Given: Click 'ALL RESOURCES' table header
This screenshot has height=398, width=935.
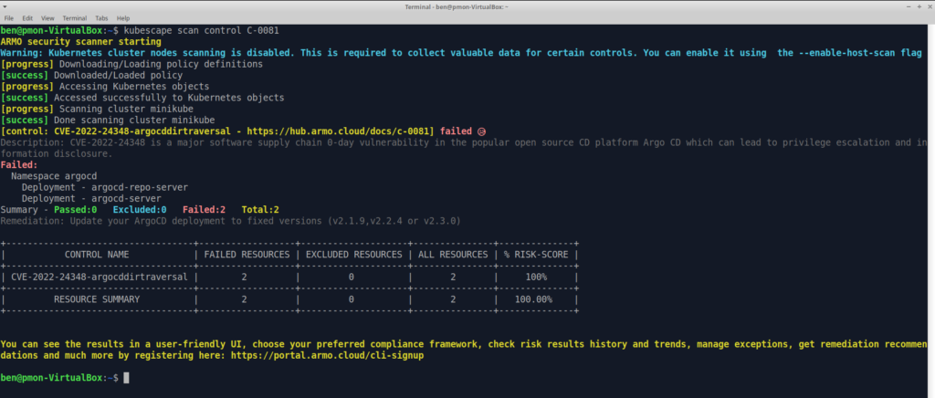Looking at the screenshot, I should [453, 255].
